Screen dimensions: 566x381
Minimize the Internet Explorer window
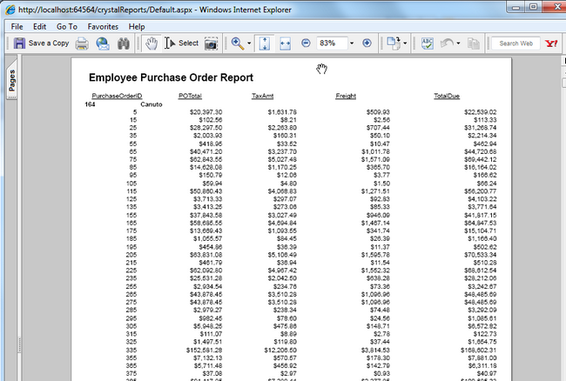516,7
